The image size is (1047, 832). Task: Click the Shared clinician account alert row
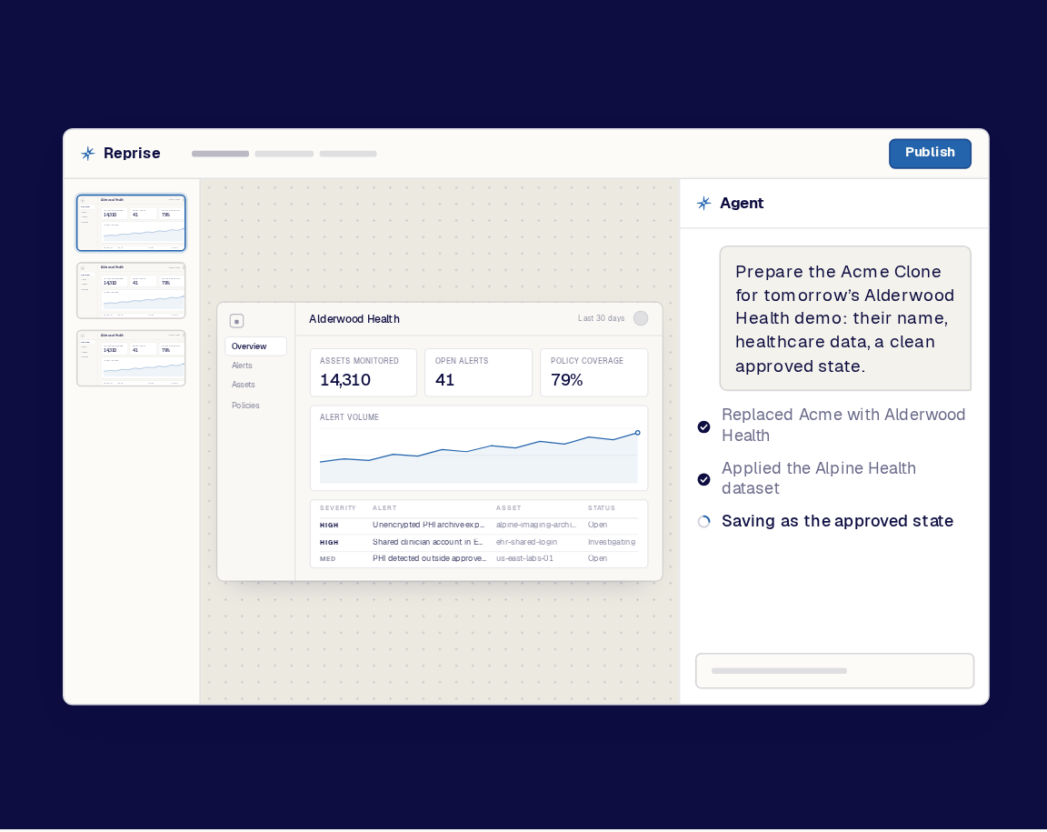pyautogui.click(x=479, y=542)
